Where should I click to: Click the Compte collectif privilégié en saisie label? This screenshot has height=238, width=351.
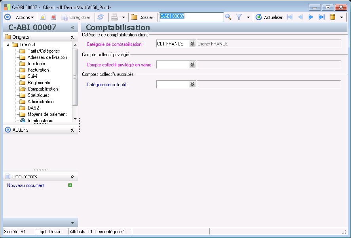pyautogui.click(x=120, y=65)
